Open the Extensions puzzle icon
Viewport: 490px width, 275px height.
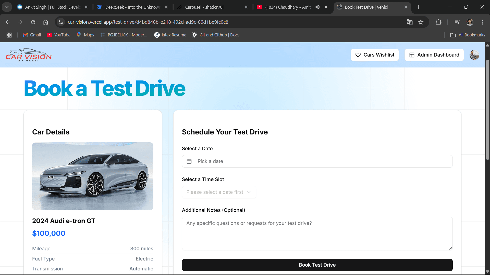(x=438, y=22)
